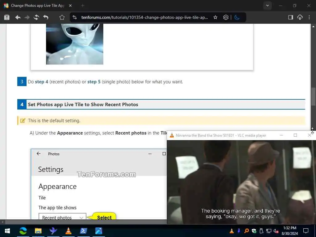This screenshot has height=237, width=316.
Task: Bookmark this page with the star icon
Action: tap(215, 17)
